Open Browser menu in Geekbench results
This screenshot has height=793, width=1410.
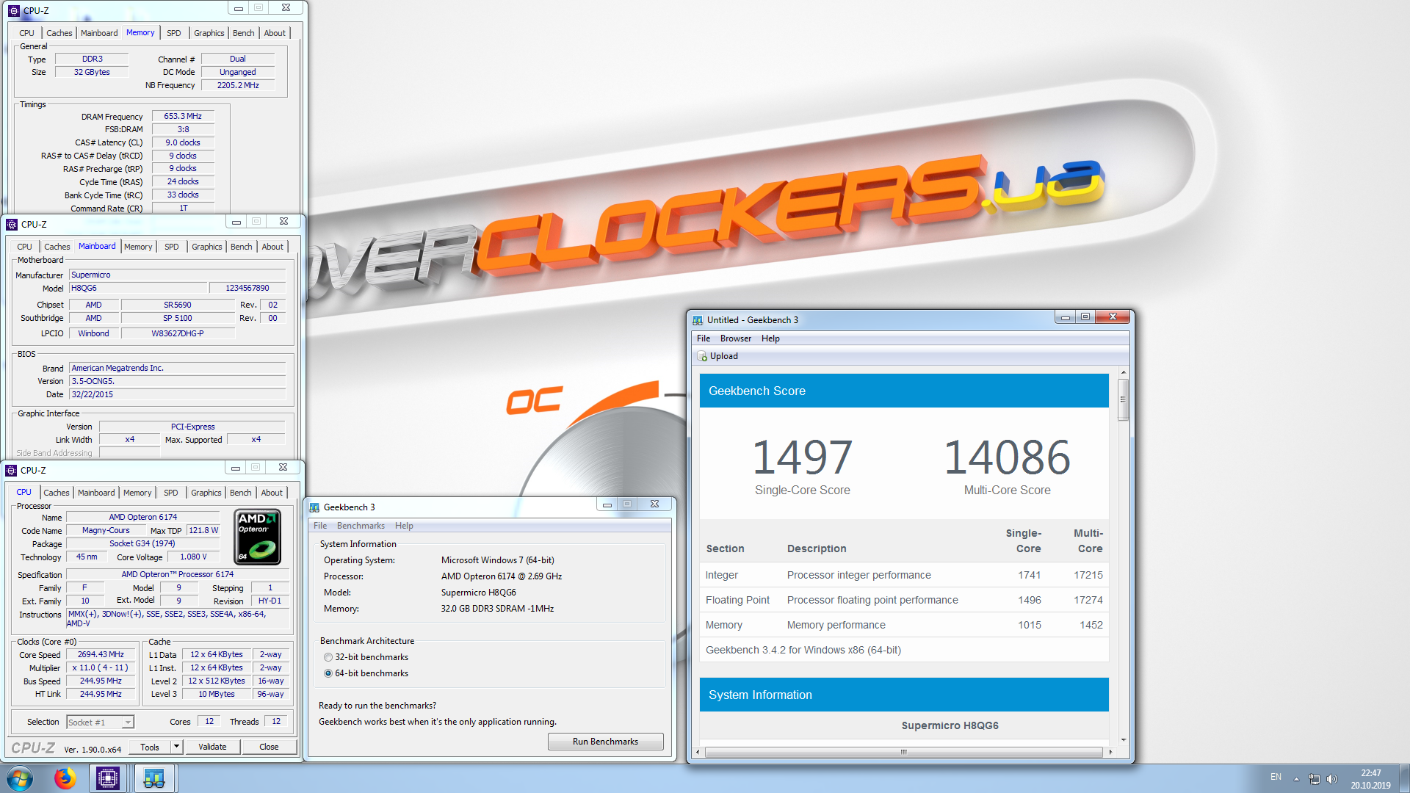coord(735,338)
